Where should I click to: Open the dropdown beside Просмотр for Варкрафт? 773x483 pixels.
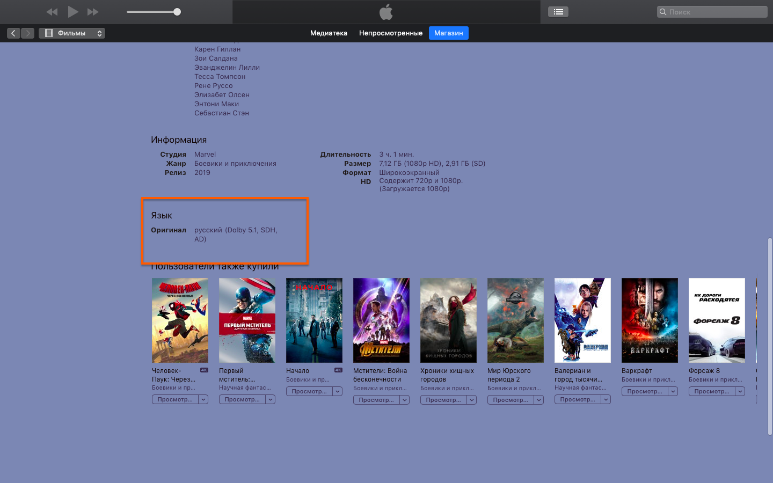673,391
